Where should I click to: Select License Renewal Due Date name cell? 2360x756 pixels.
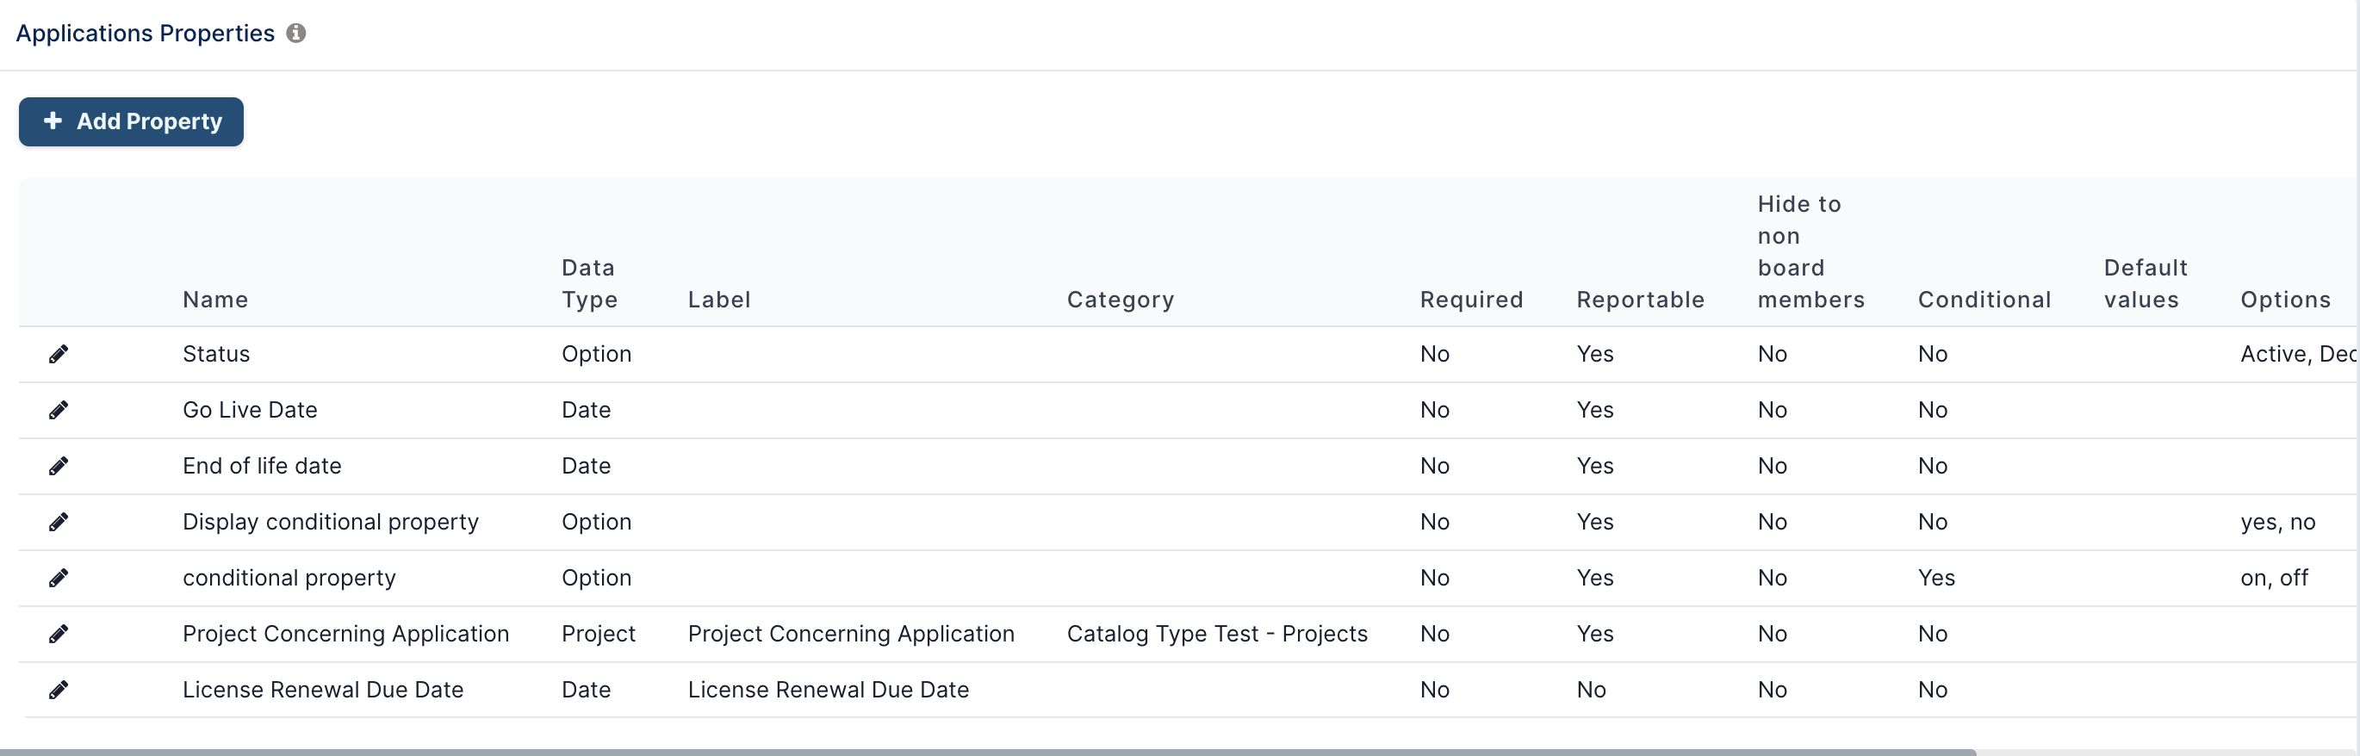[322, 690]
